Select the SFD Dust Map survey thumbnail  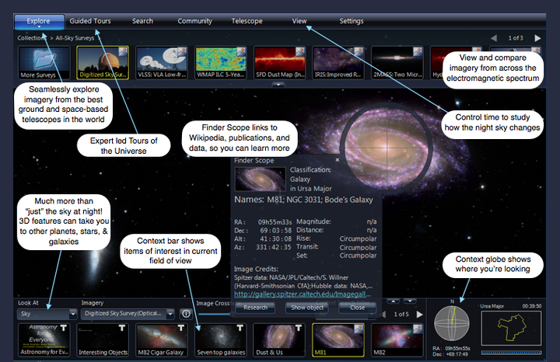[x=280, y=62]
